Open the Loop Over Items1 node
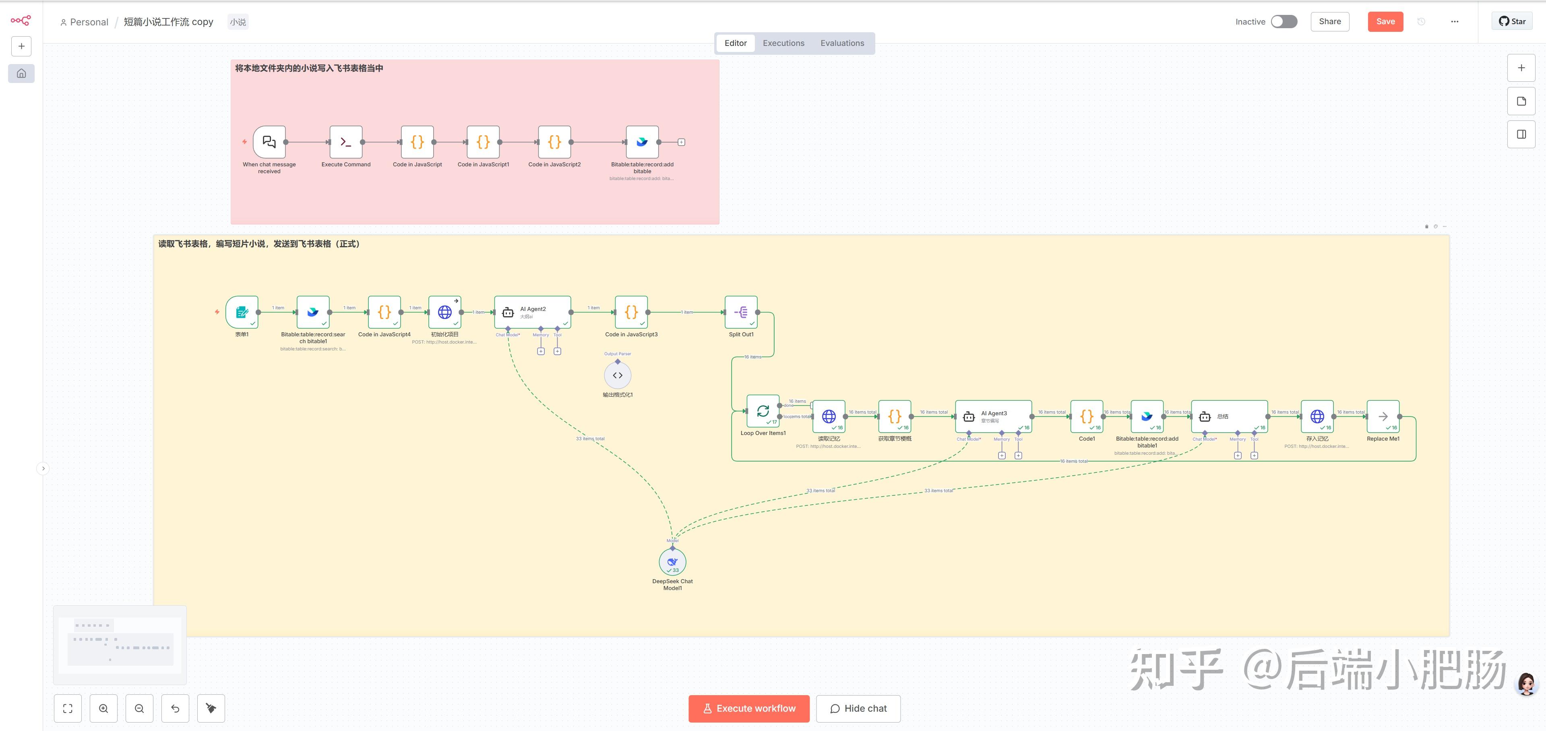Image resolution: width=1546 pixels, height=731 pixels. tap(763, 411)
